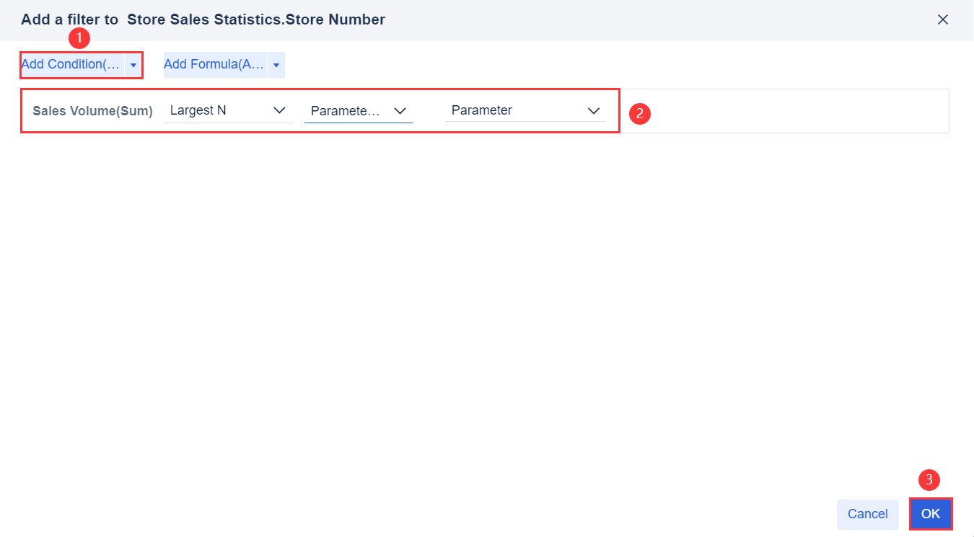Open the Largest N operator dropdown

click(216, 111)
